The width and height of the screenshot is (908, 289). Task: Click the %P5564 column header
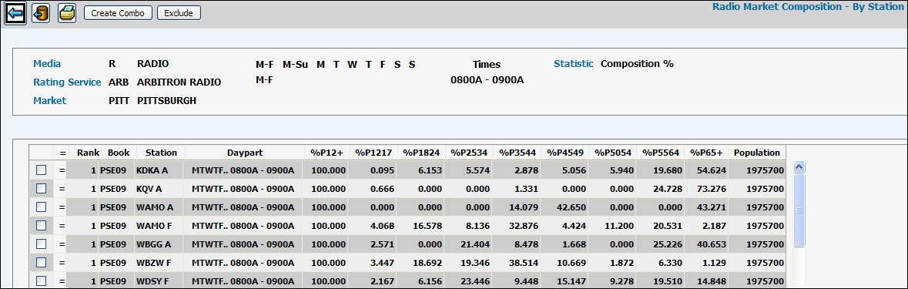(660, 153)
